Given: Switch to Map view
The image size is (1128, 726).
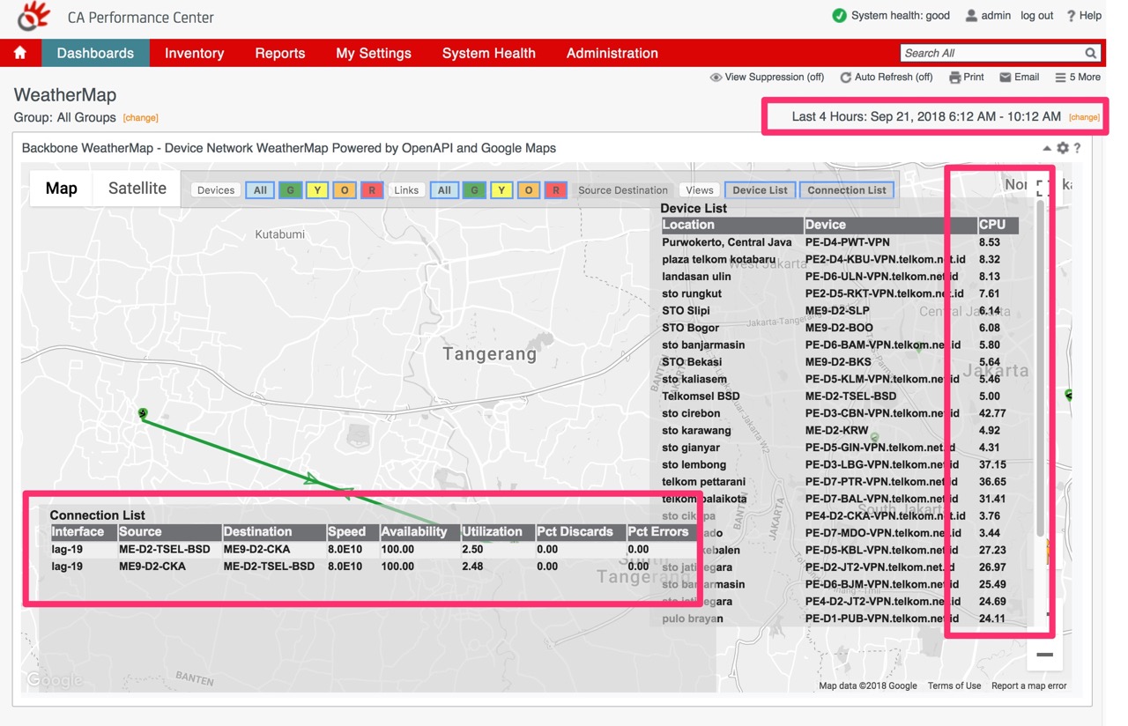Looking at the screenshot, I should click(x=61, y=188).
